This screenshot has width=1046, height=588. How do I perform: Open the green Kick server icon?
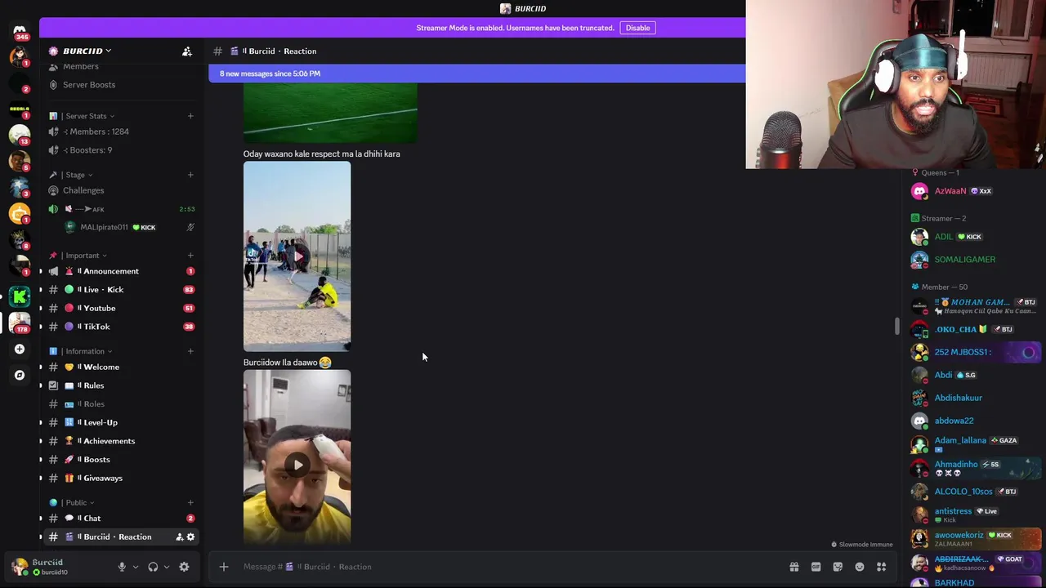[x=20, y=296]
